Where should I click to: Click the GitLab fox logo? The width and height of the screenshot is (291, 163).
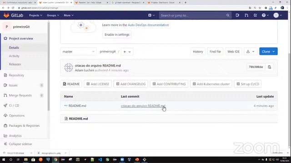pyautogui.click(x=6, y=15)
